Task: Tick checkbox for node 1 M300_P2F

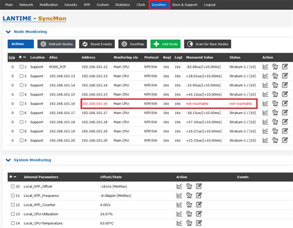Action: click(22, 67)
